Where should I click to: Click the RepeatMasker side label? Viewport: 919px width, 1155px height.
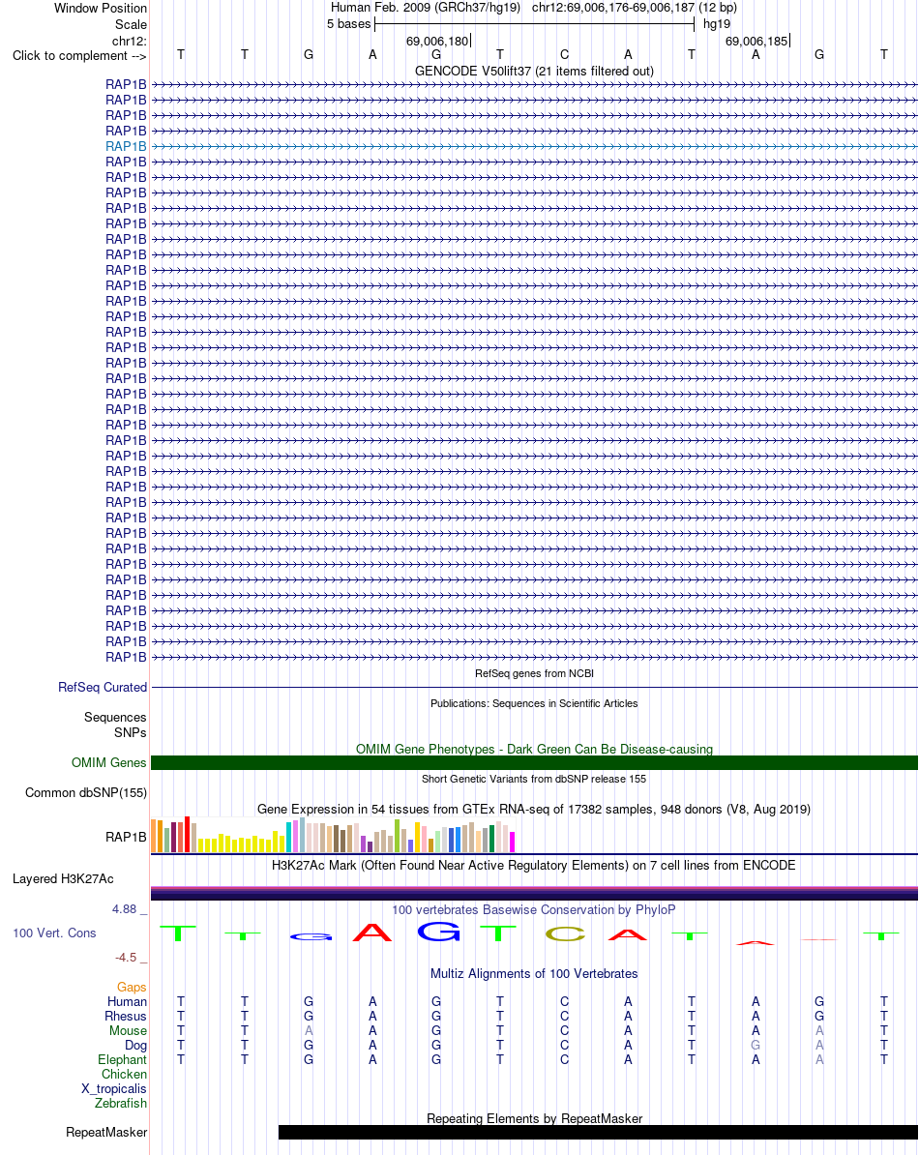106,1133
